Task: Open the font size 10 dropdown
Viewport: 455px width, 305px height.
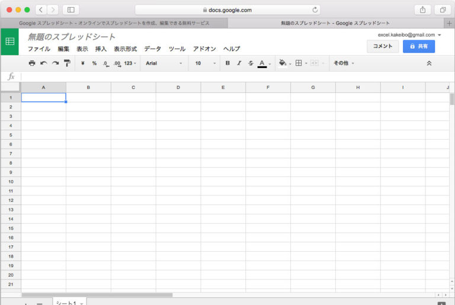Action: coord(205,63)
